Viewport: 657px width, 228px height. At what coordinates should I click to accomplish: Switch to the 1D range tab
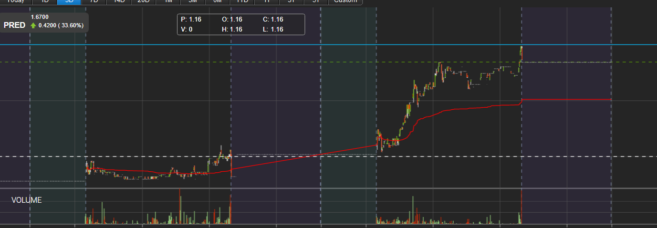coord(45,2)
